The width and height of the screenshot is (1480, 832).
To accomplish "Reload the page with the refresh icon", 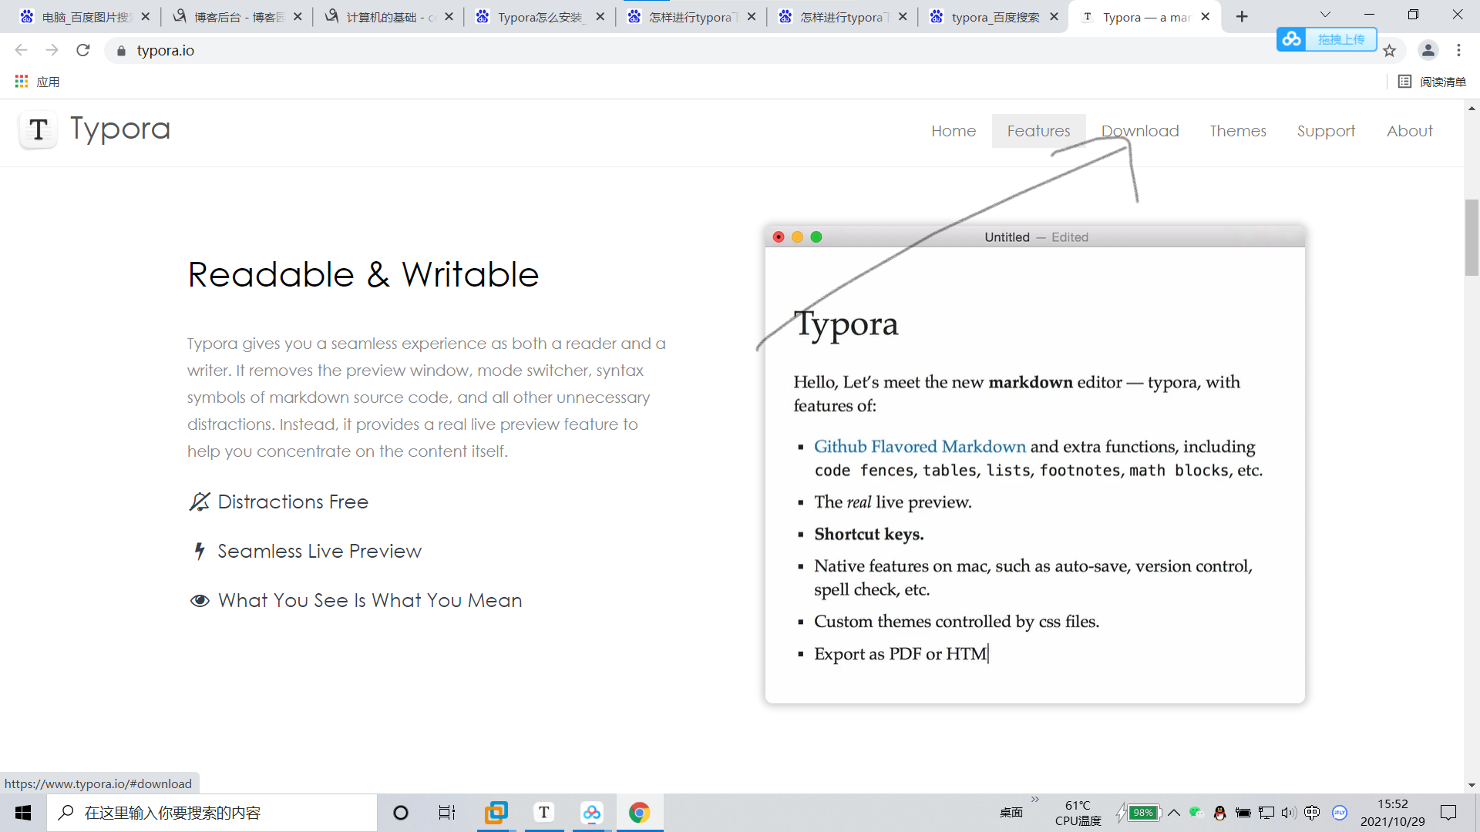I will 83,50.
